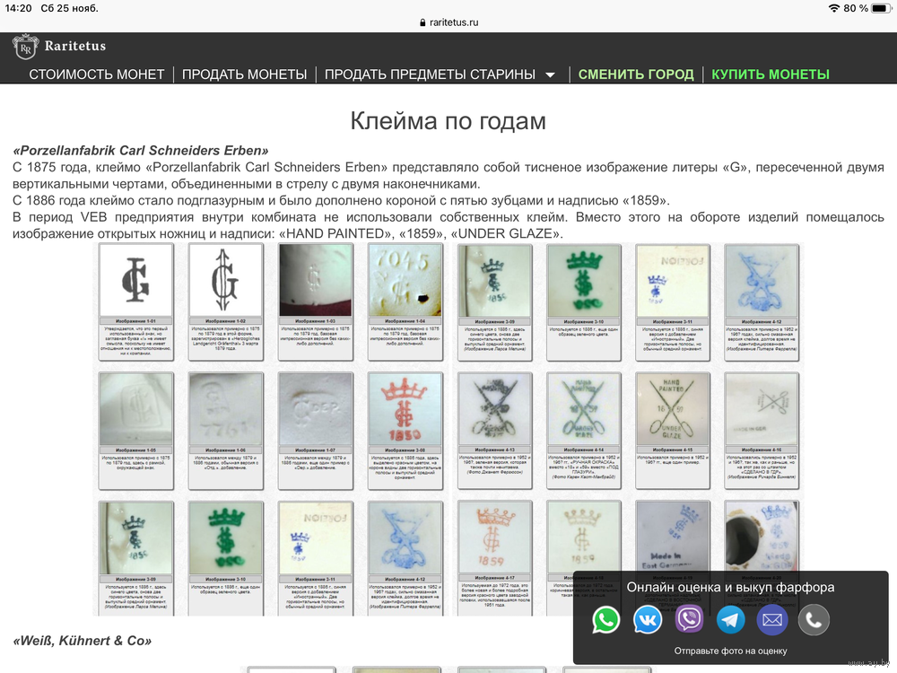Open thumbnail Made in East Germany mark
Screen dimensions: 897x673
(673, 537)
